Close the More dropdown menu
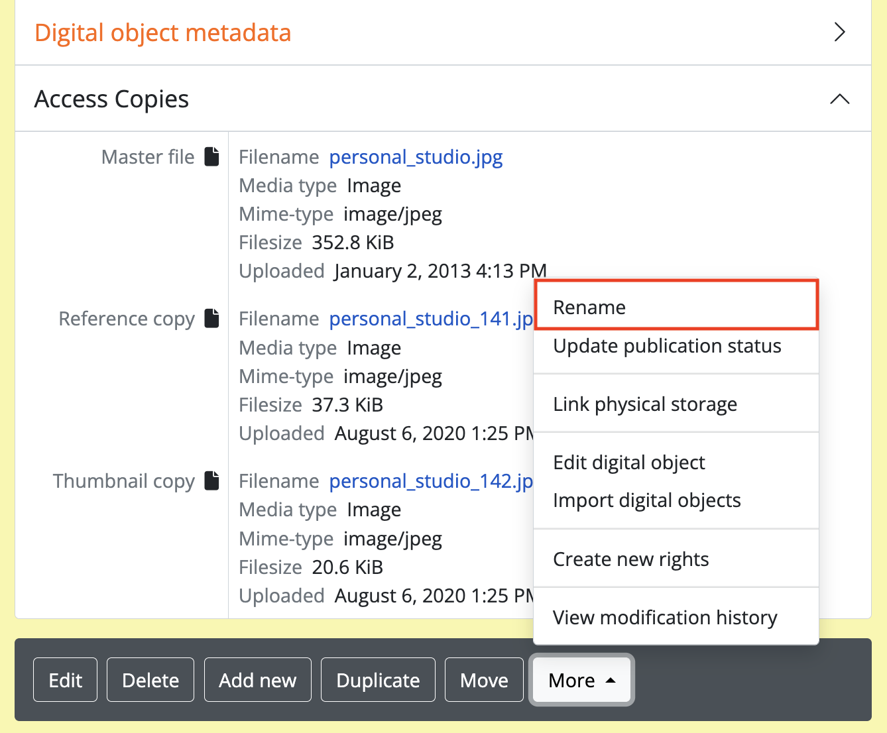This screenshot has width=887, height=733. click(581, 680)
